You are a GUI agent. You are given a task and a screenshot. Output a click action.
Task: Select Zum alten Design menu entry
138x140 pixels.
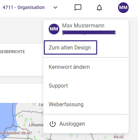(70, 47)
